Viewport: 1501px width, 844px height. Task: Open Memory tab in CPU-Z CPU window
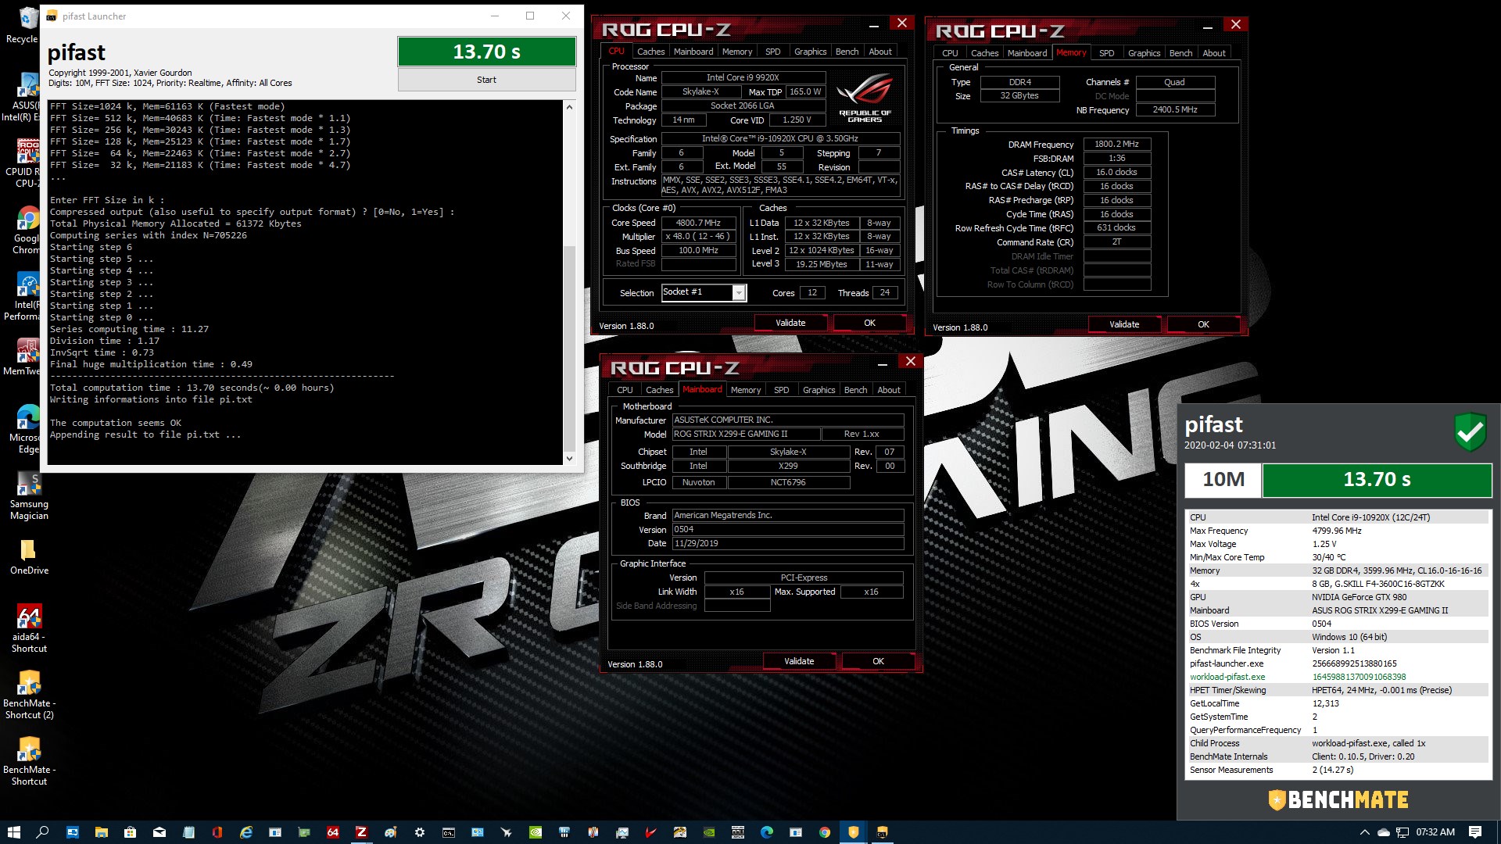tap(737, 52)
